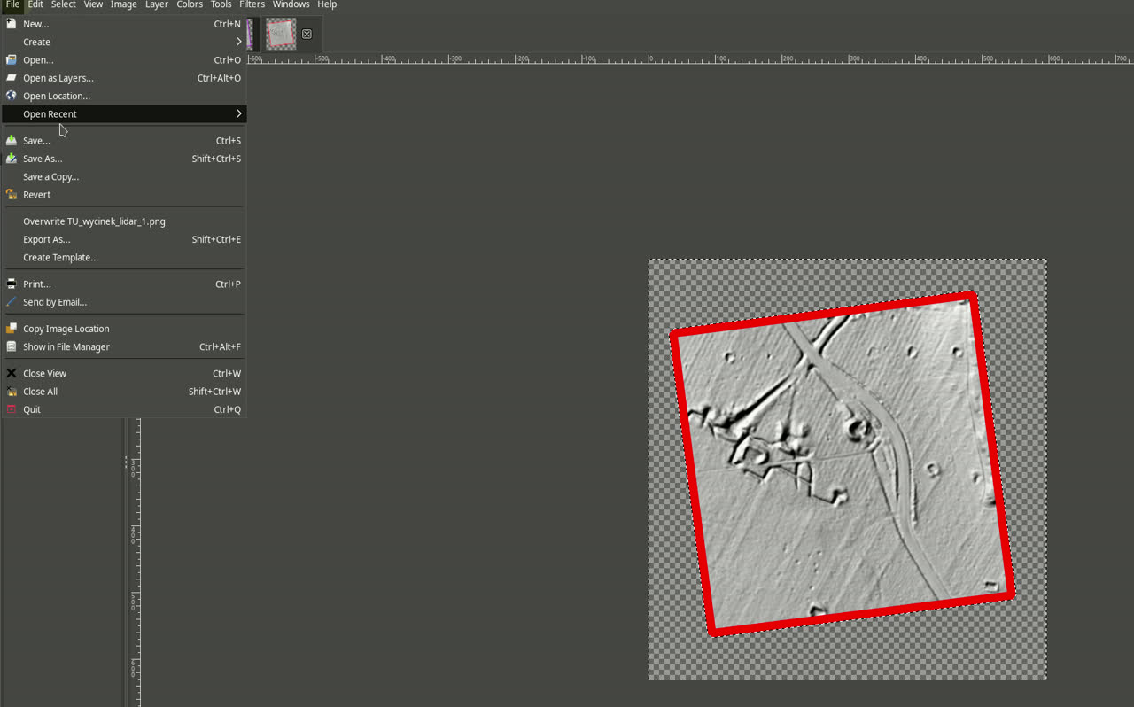Open the Image menu in the menu bar
The height and width of the screenshot is (707, 1134).
[123, 4]
